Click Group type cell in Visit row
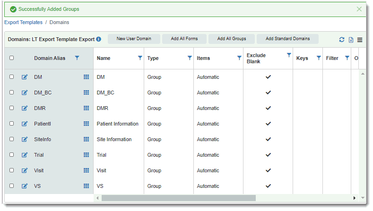 click(154, 170)
